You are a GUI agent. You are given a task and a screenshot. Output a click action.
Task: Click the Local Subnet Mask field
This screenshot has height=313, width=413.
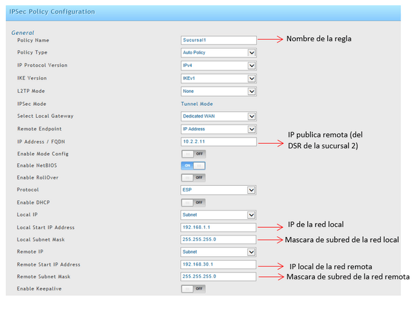(218, 239)
